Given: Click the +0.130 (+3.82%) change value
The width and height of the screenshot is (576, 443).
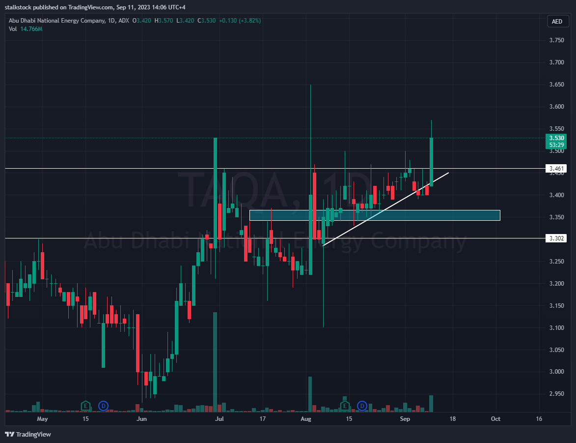Looking at the screenshot, I should [x=240, y=21].
